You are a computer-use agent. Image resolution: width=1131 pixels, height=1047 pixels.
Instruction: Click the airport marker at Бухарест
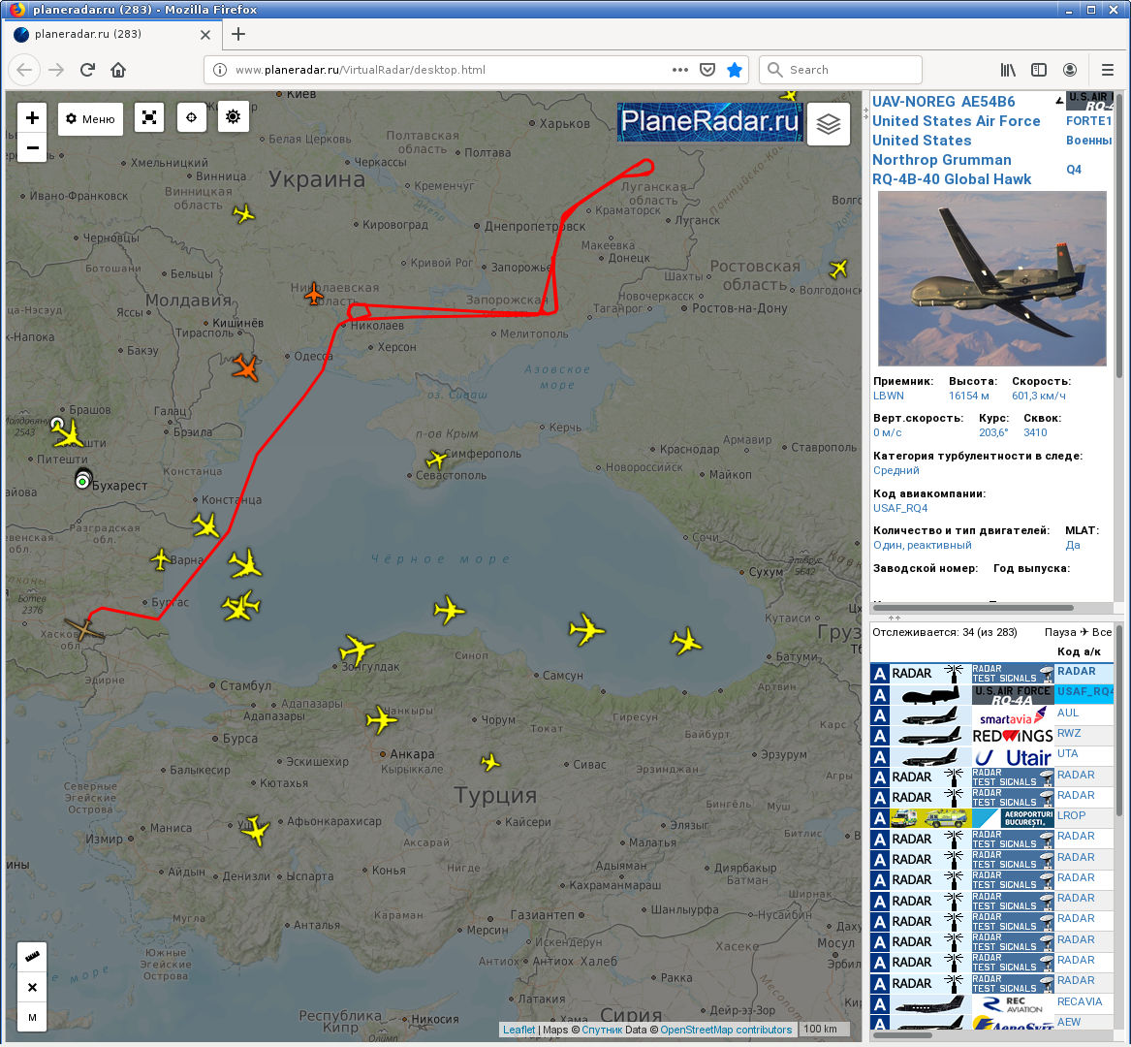[83, 480]
